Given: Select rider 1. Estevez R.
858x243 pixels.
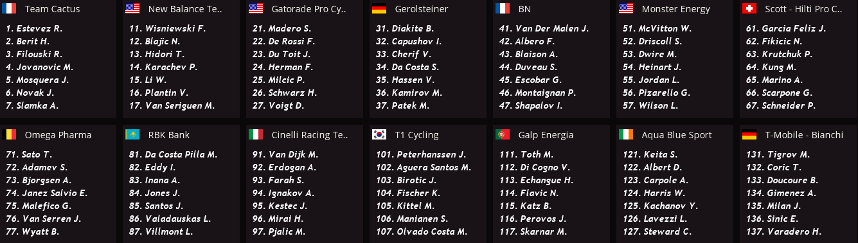Looking at the screenshot, I should pyautogui.click(x=34, y=28).
